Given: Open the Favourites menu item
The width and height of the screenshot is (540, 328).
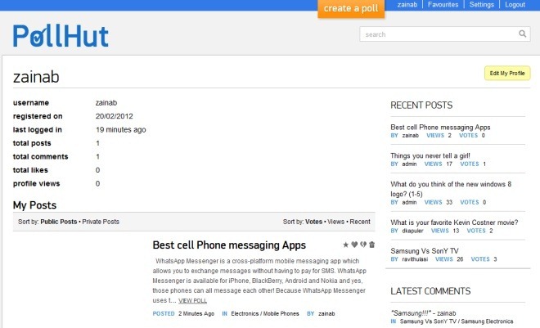Looking at the screenshot, I should pyautogui.click(x=443, y=4).
